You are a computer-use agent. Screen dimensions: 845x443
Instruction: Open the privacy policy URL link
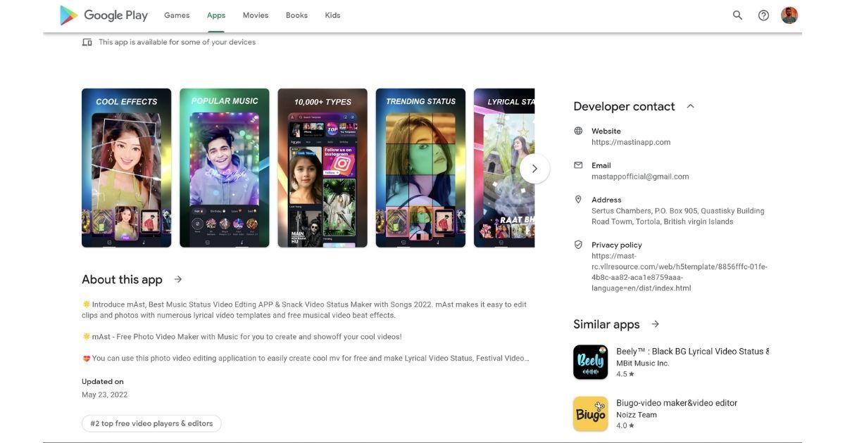click(x=680, y=272)
